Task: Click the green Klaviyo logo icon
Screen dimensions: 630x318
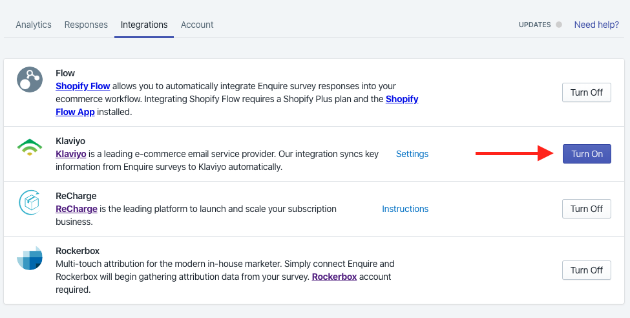Action: (x=30, y=147)
